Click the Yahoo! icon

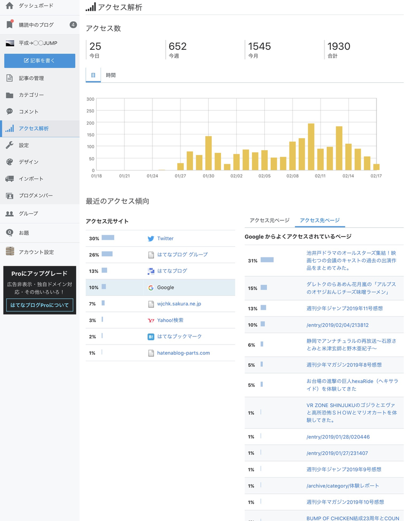(x=151, y=321)
